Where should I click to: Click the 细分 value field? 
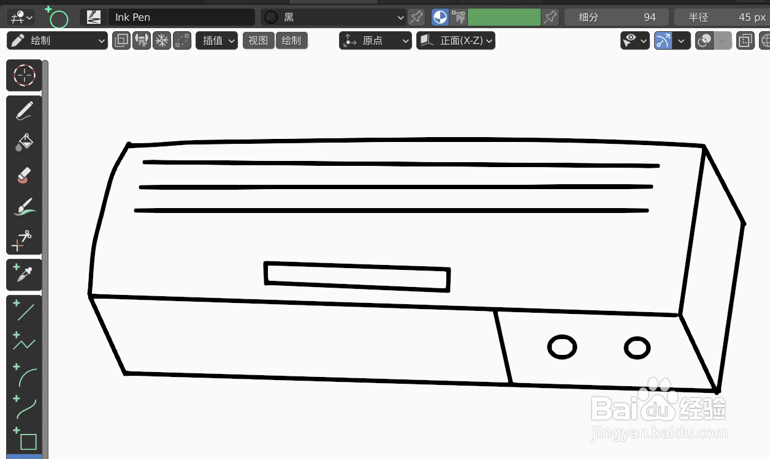point(617,17)
